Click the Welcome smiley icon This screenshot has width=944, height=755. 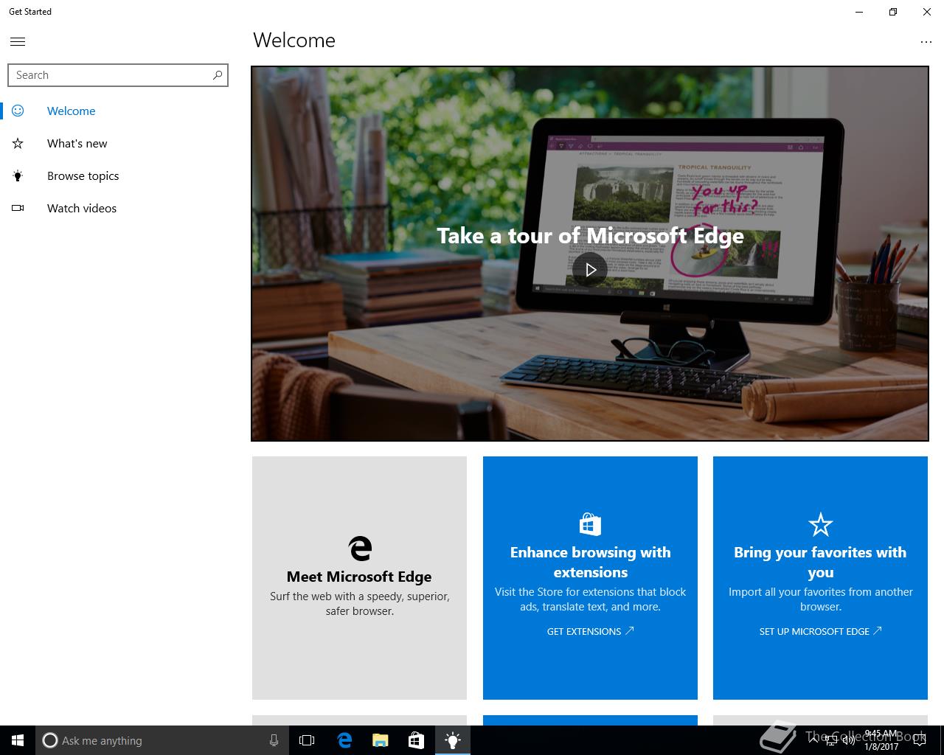click(x=18, y=111)
